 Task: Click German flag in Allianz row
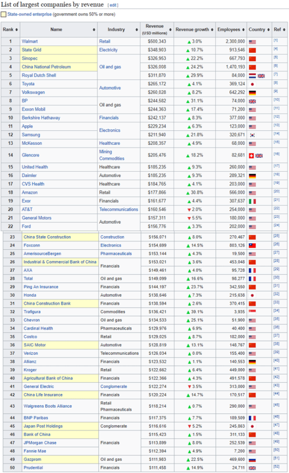(x=252, y=362)
